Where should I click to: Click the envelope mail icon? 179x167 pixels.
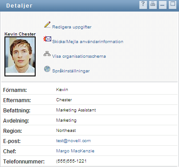pos(47,39)
